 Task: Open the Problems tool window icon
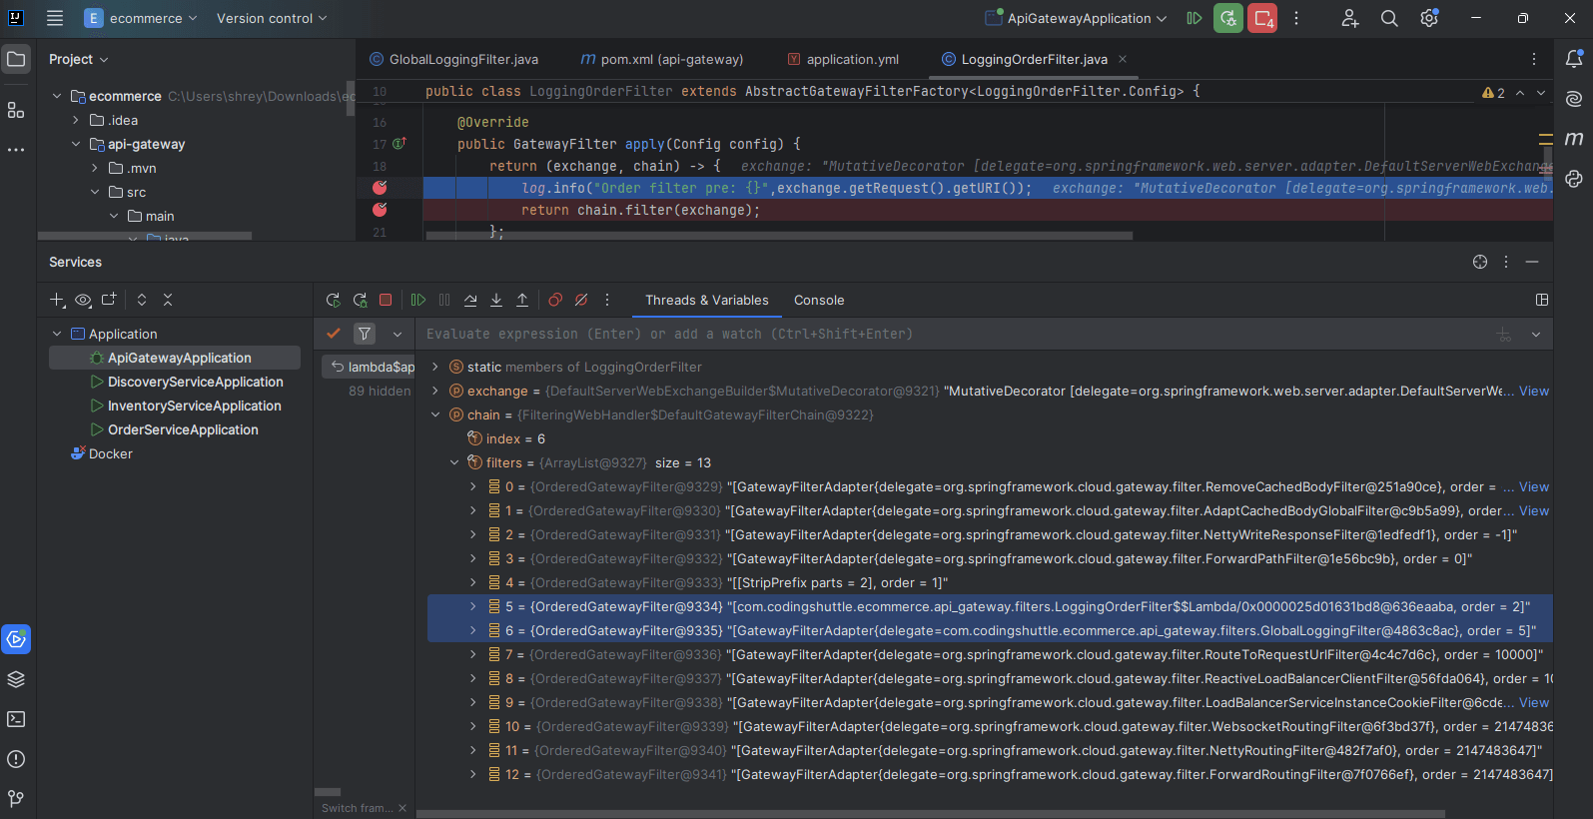click(16, 759)
